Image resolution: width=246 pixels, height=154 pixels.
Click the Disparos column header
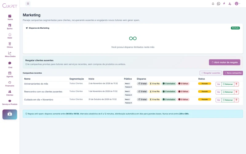(x=141, y=79)
